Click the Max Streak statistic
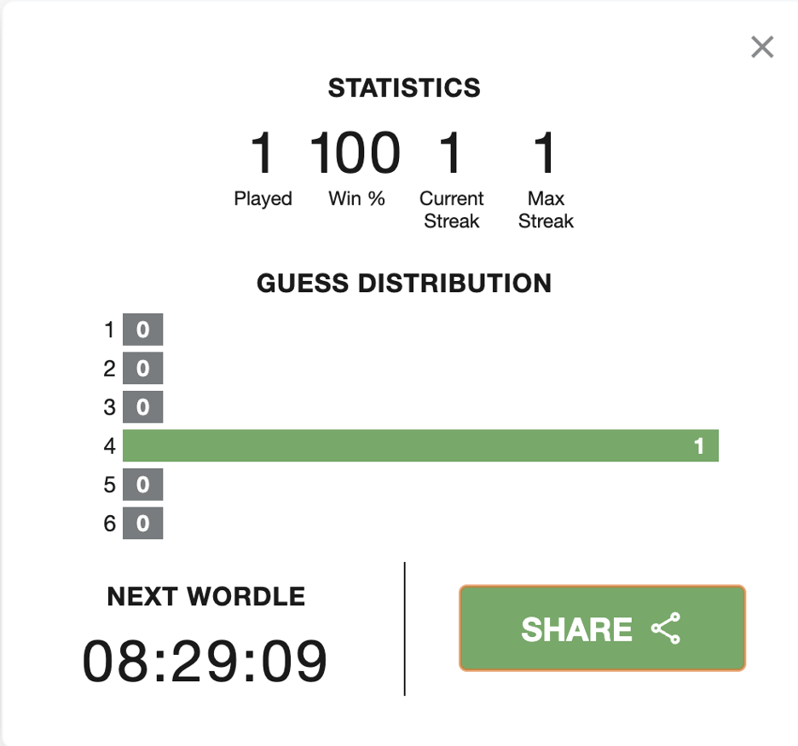Viewport: 798px width, 746px height. pos(545,152)
